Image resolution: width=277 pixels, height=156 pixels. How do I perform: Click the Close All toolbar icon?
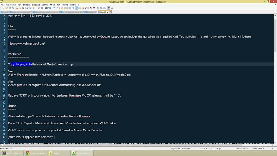[x=20, y=8]
